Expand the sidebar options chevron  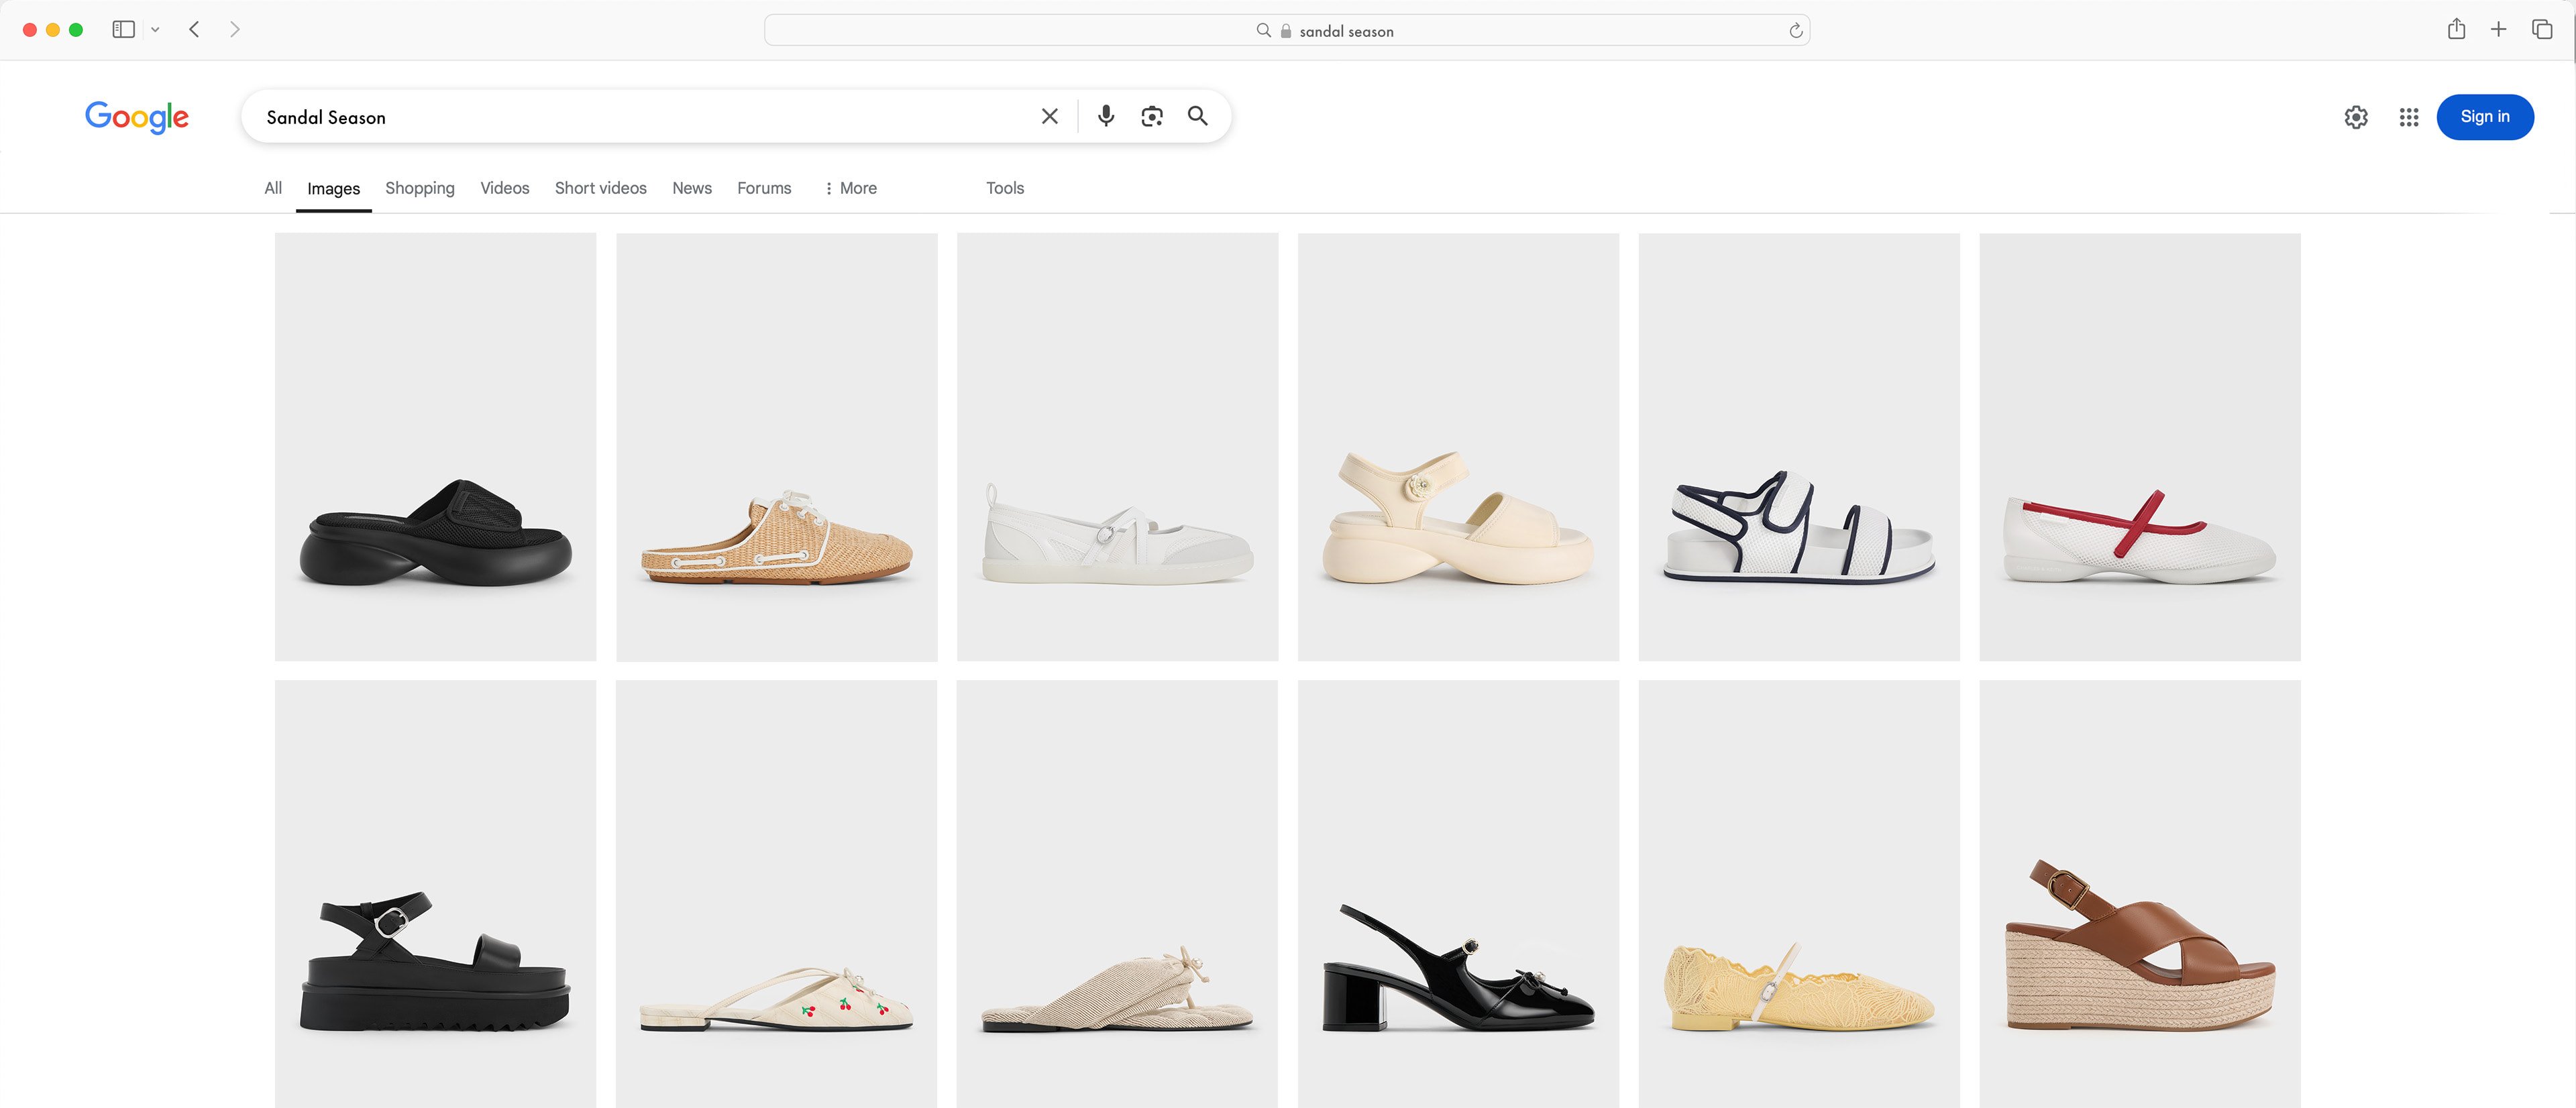coord(155,29)
